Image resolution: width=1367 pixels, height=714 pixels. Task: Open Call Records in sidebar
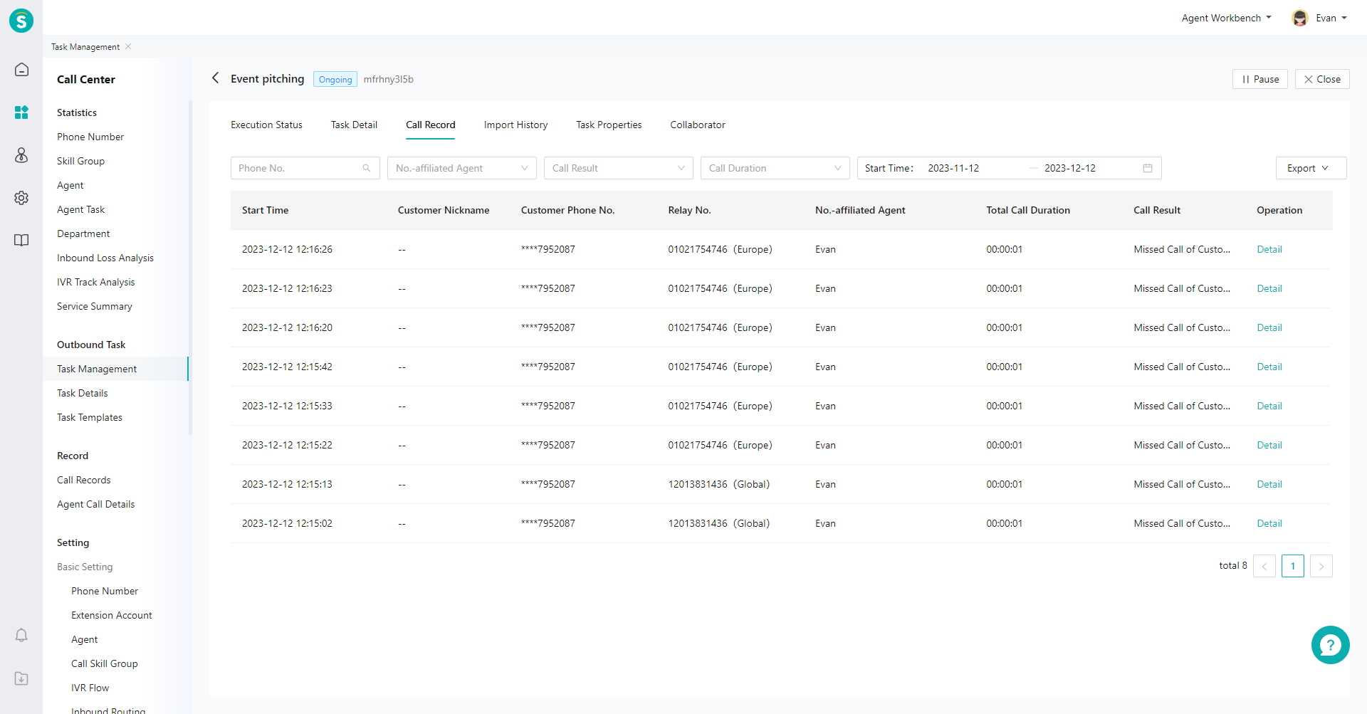(x=83, y=480)
